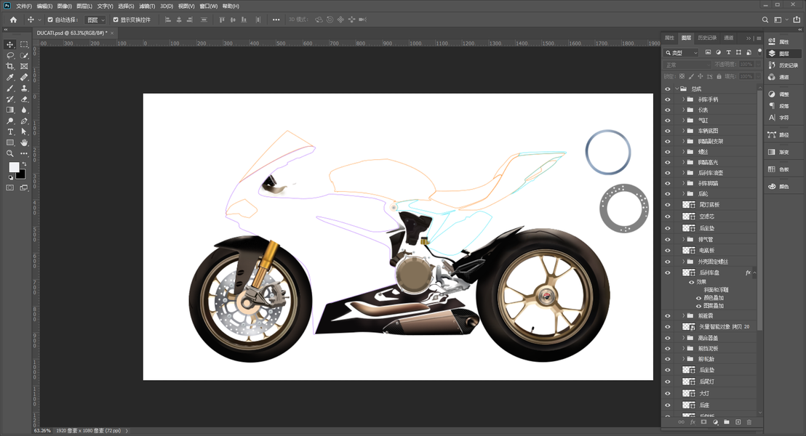
Task: Click the filter for text layers icon
Action: tap(728, 52)
